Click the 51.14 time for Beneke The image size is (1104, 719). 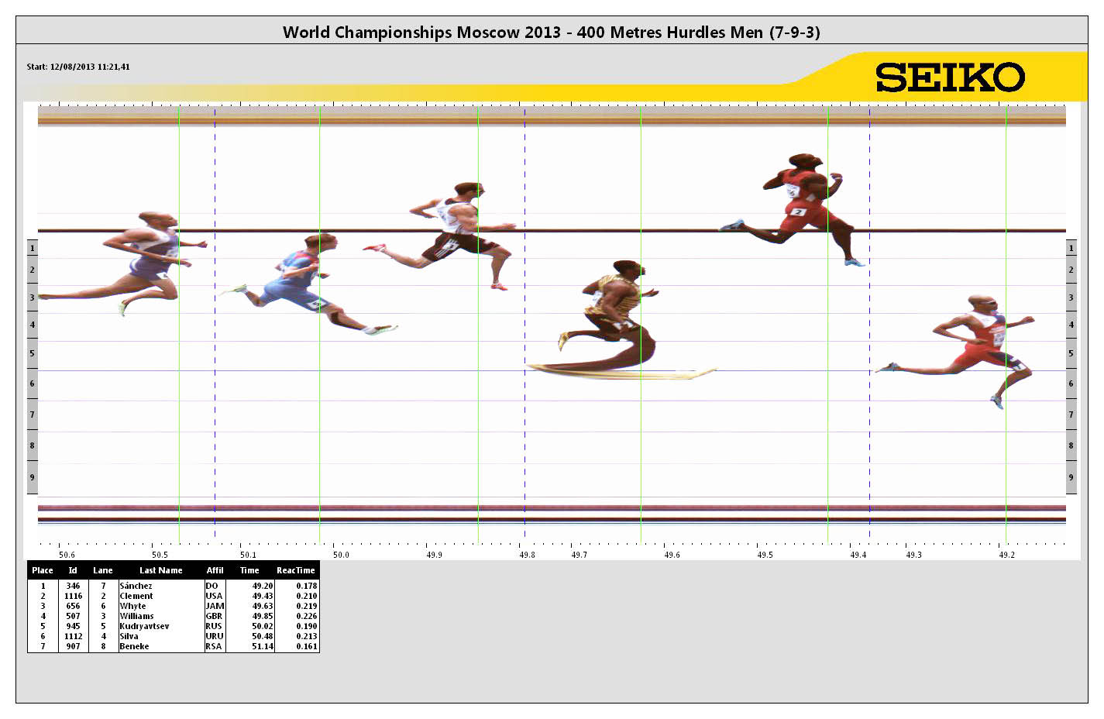[x=263, y=646]
